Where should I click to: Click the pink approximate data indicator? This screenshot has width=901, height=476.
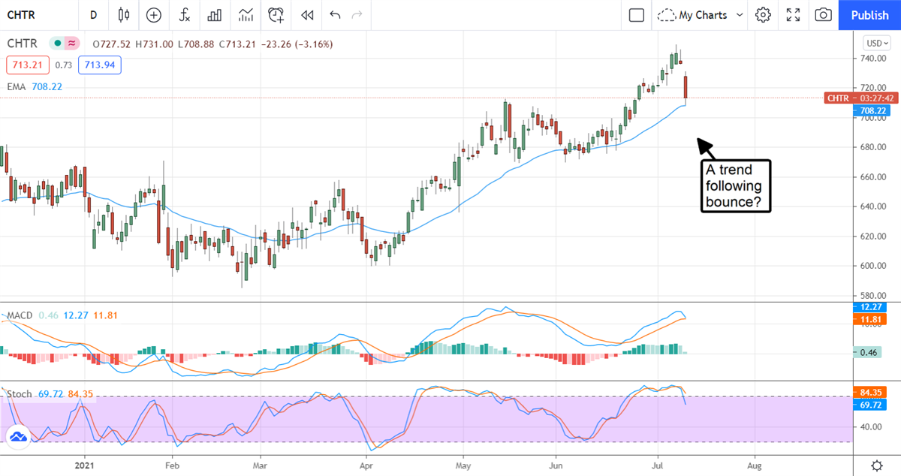click(x=71, y=44)
